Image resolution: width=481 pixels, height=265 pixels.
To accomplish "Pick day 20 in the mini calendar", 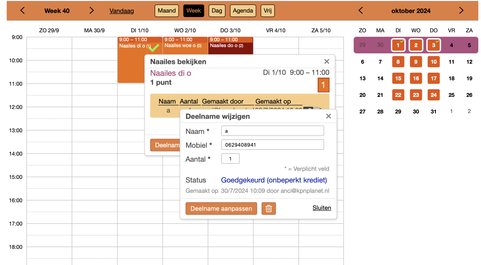I will [362, 95].
